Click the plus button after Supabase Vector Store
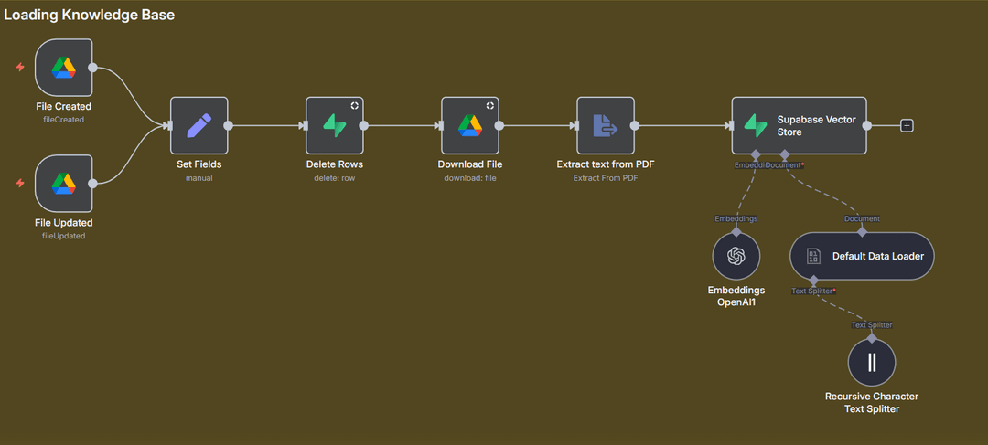 pyautogui.click(x=907, y=126)
